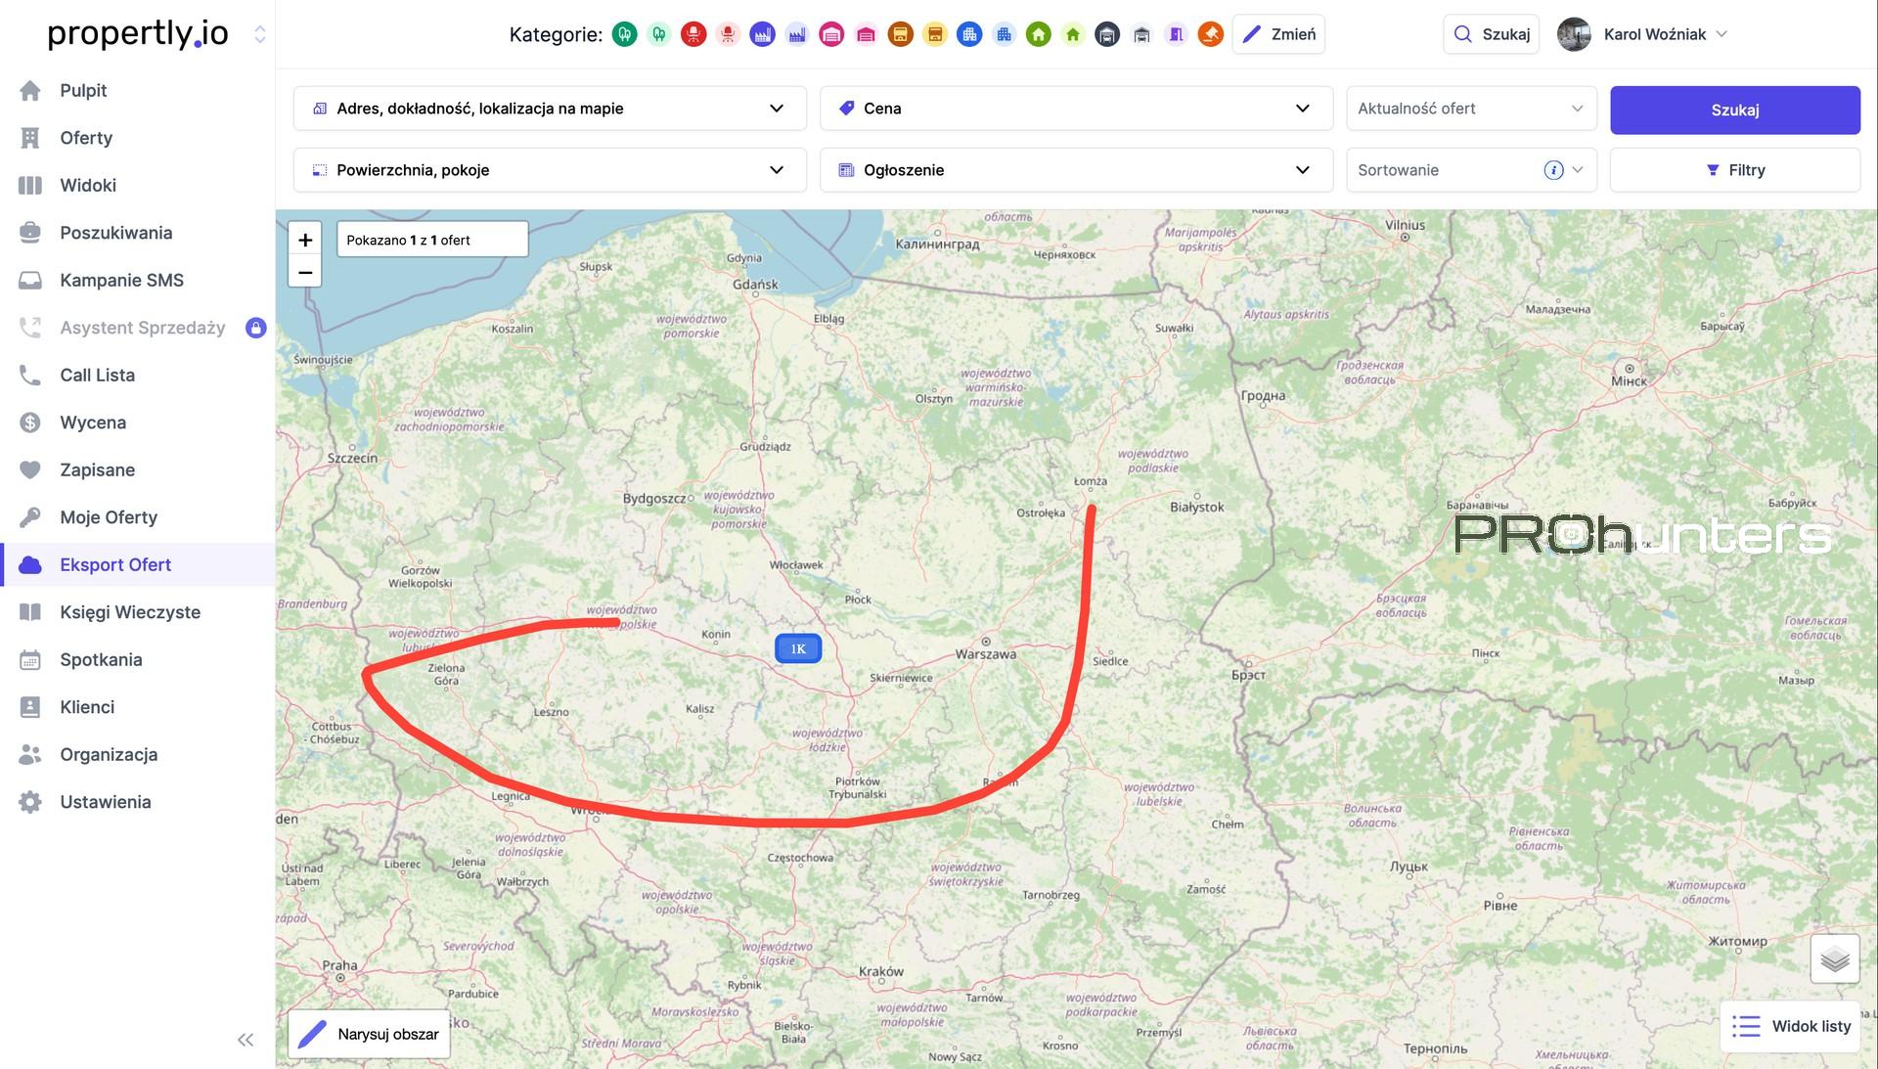Open the Aktualność ofert dropdown

tap(1471, 109)
